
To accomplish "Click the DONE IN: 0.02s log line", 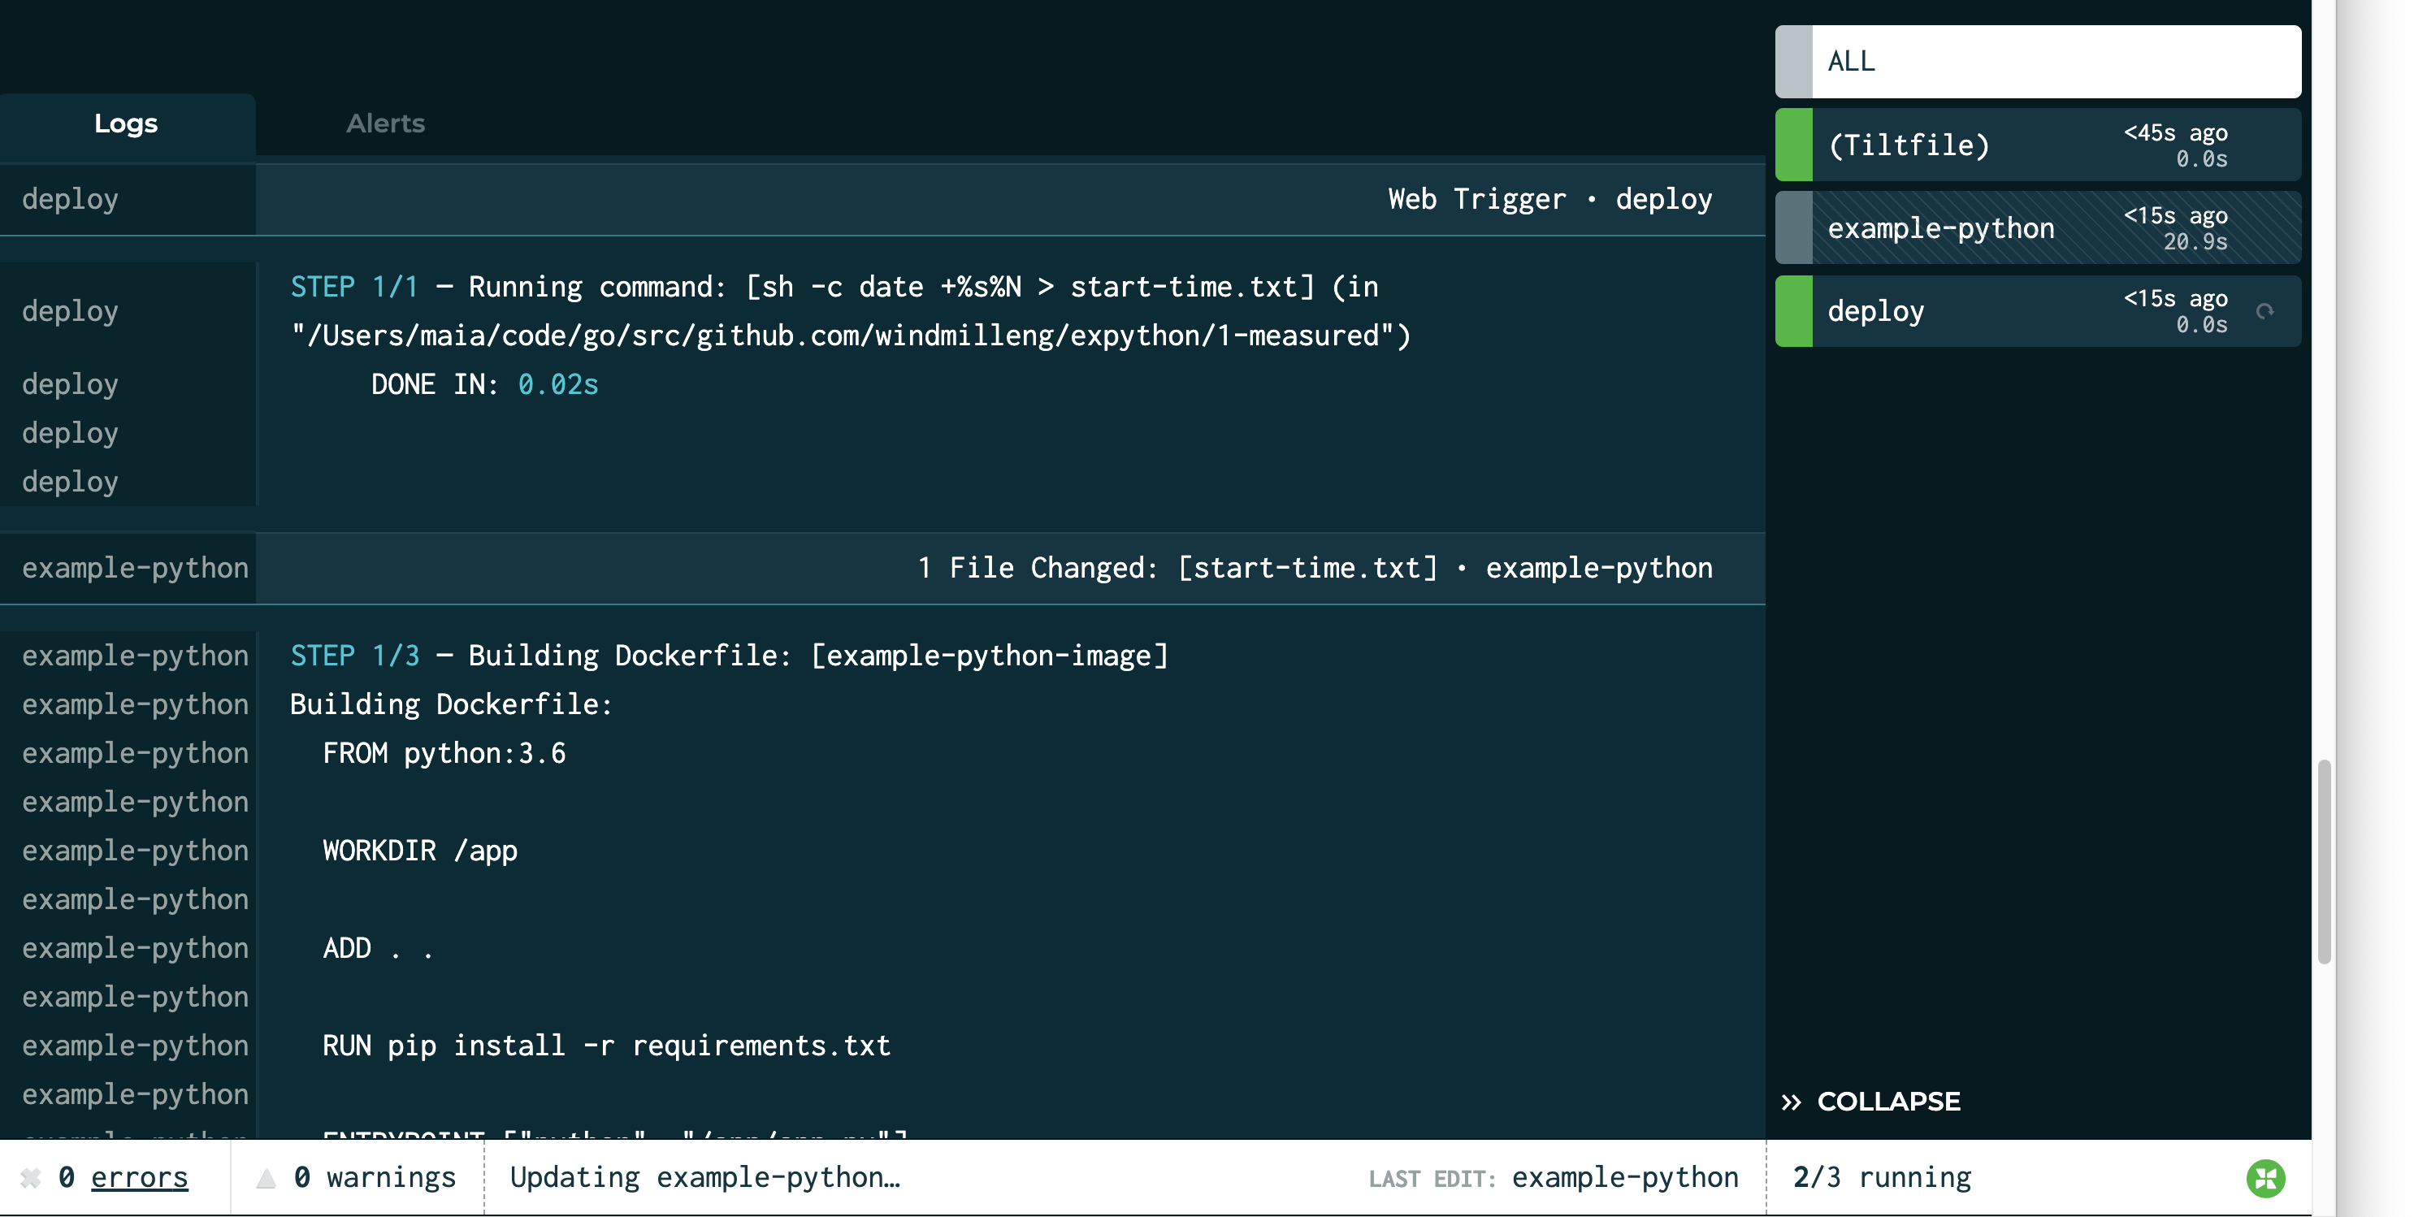I will [484, 384].
